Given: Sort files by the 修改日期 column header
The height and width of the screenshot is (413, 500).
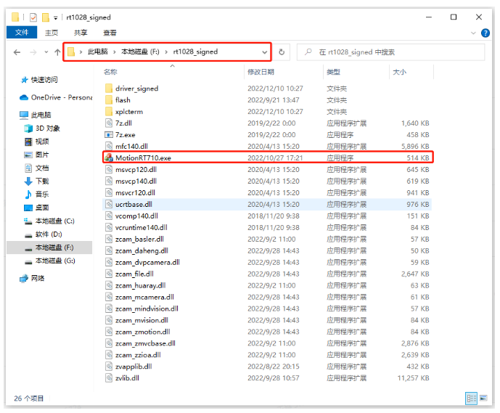Looking at the screenshot, I should point(261,72).
